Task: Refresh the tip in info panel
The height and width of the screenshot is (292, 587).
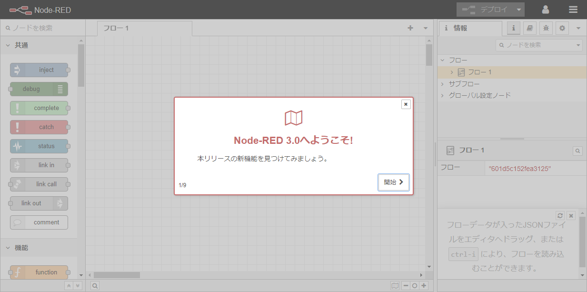Action: pyautogui.click(x=560, y=215)
